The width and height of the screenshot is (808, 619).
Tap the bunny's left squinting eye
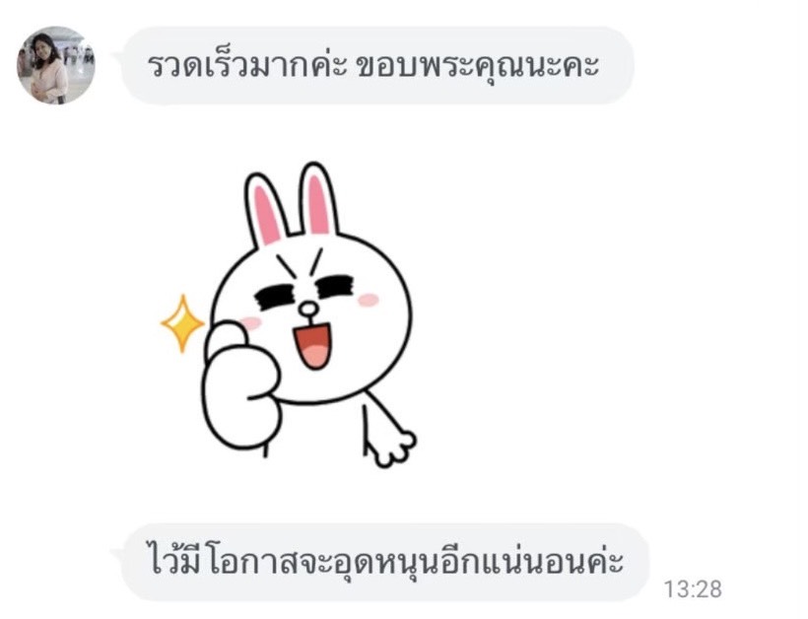pos(276,298)
